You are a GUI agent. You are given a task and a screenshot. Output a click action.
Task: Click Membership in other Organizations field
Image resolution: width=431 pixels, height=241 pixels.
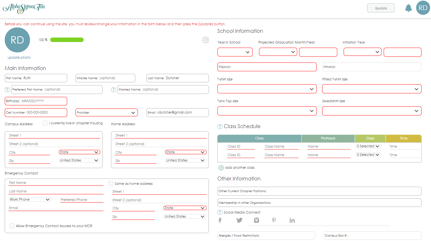tap(319, 203)
